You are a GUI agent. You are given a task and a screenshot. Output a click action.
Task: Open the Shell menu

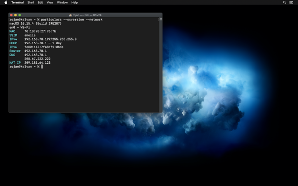pos(30,2)
